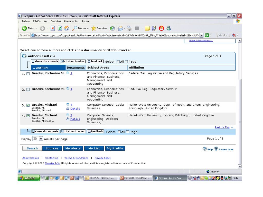Open Búsqueda search with the magnifier icon

tap(75, 28)
